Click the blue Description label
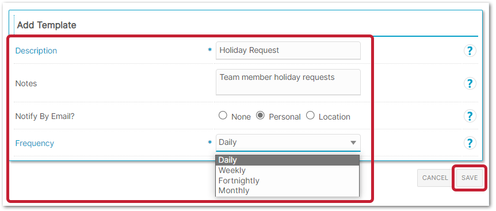Image resolution: width=496 pixels, height=211 pixels. tap(36, 51)
